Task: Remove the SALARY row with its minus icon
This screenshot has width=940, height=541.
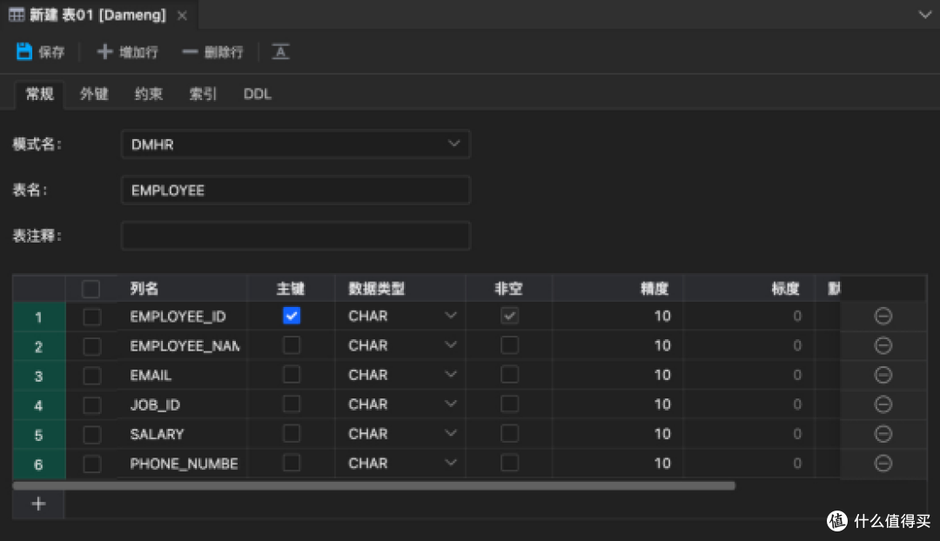Action: coord(883,433)
